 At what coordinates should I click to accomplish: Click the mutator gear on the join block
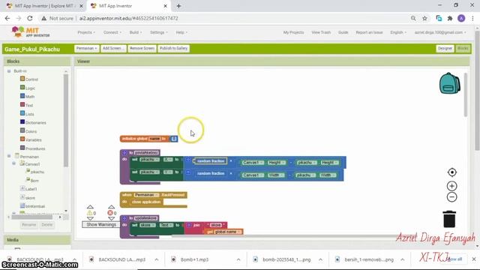189,225
